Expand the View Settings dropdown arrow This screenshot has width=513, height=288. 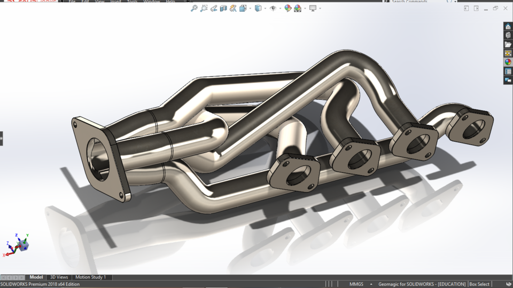pos(320,9)
